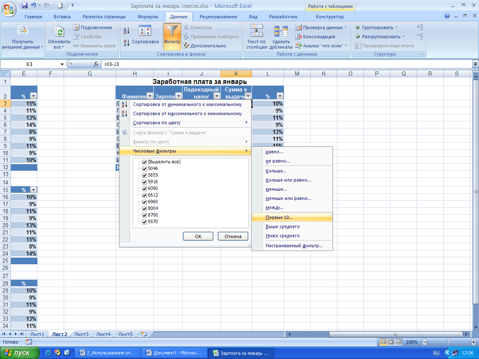Open Internet Explorer from quick launch
This screenshot has width=479, height=359.
coord(48,353)
